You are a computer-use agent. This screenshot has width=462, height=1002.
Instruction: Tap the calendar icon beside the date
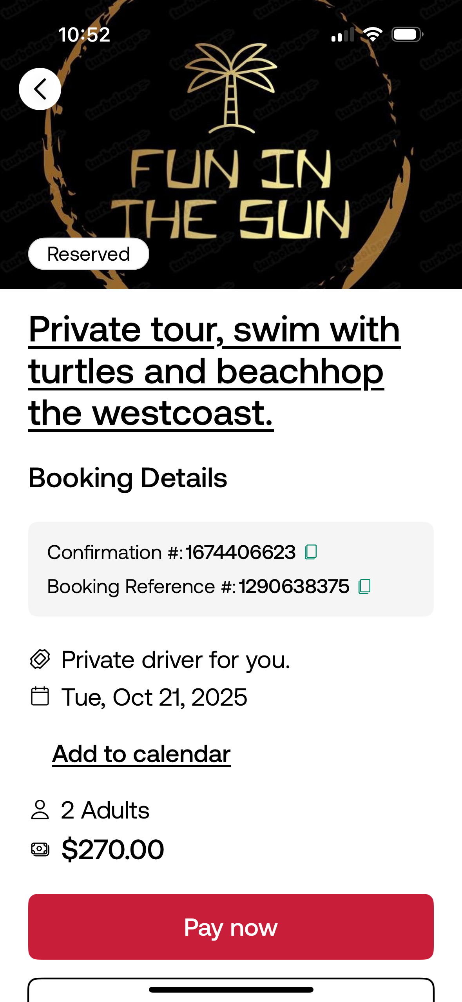pyautogui.click(x=40, y=696)
